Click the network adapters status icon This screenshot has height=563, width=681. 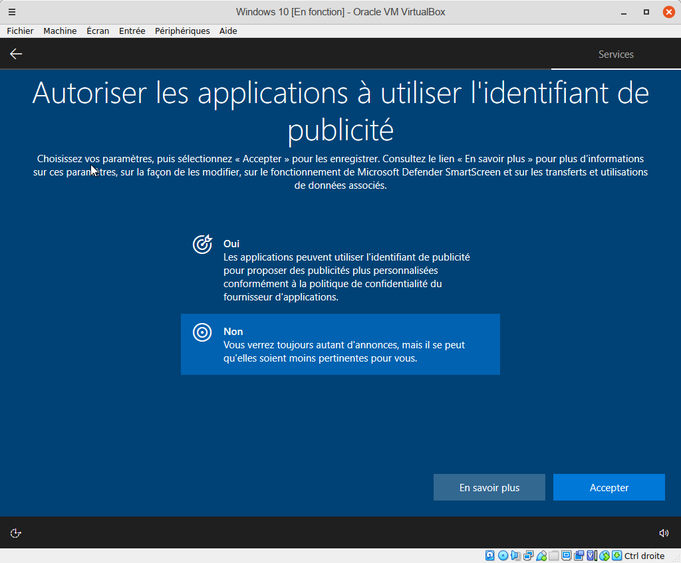(529, 556)
